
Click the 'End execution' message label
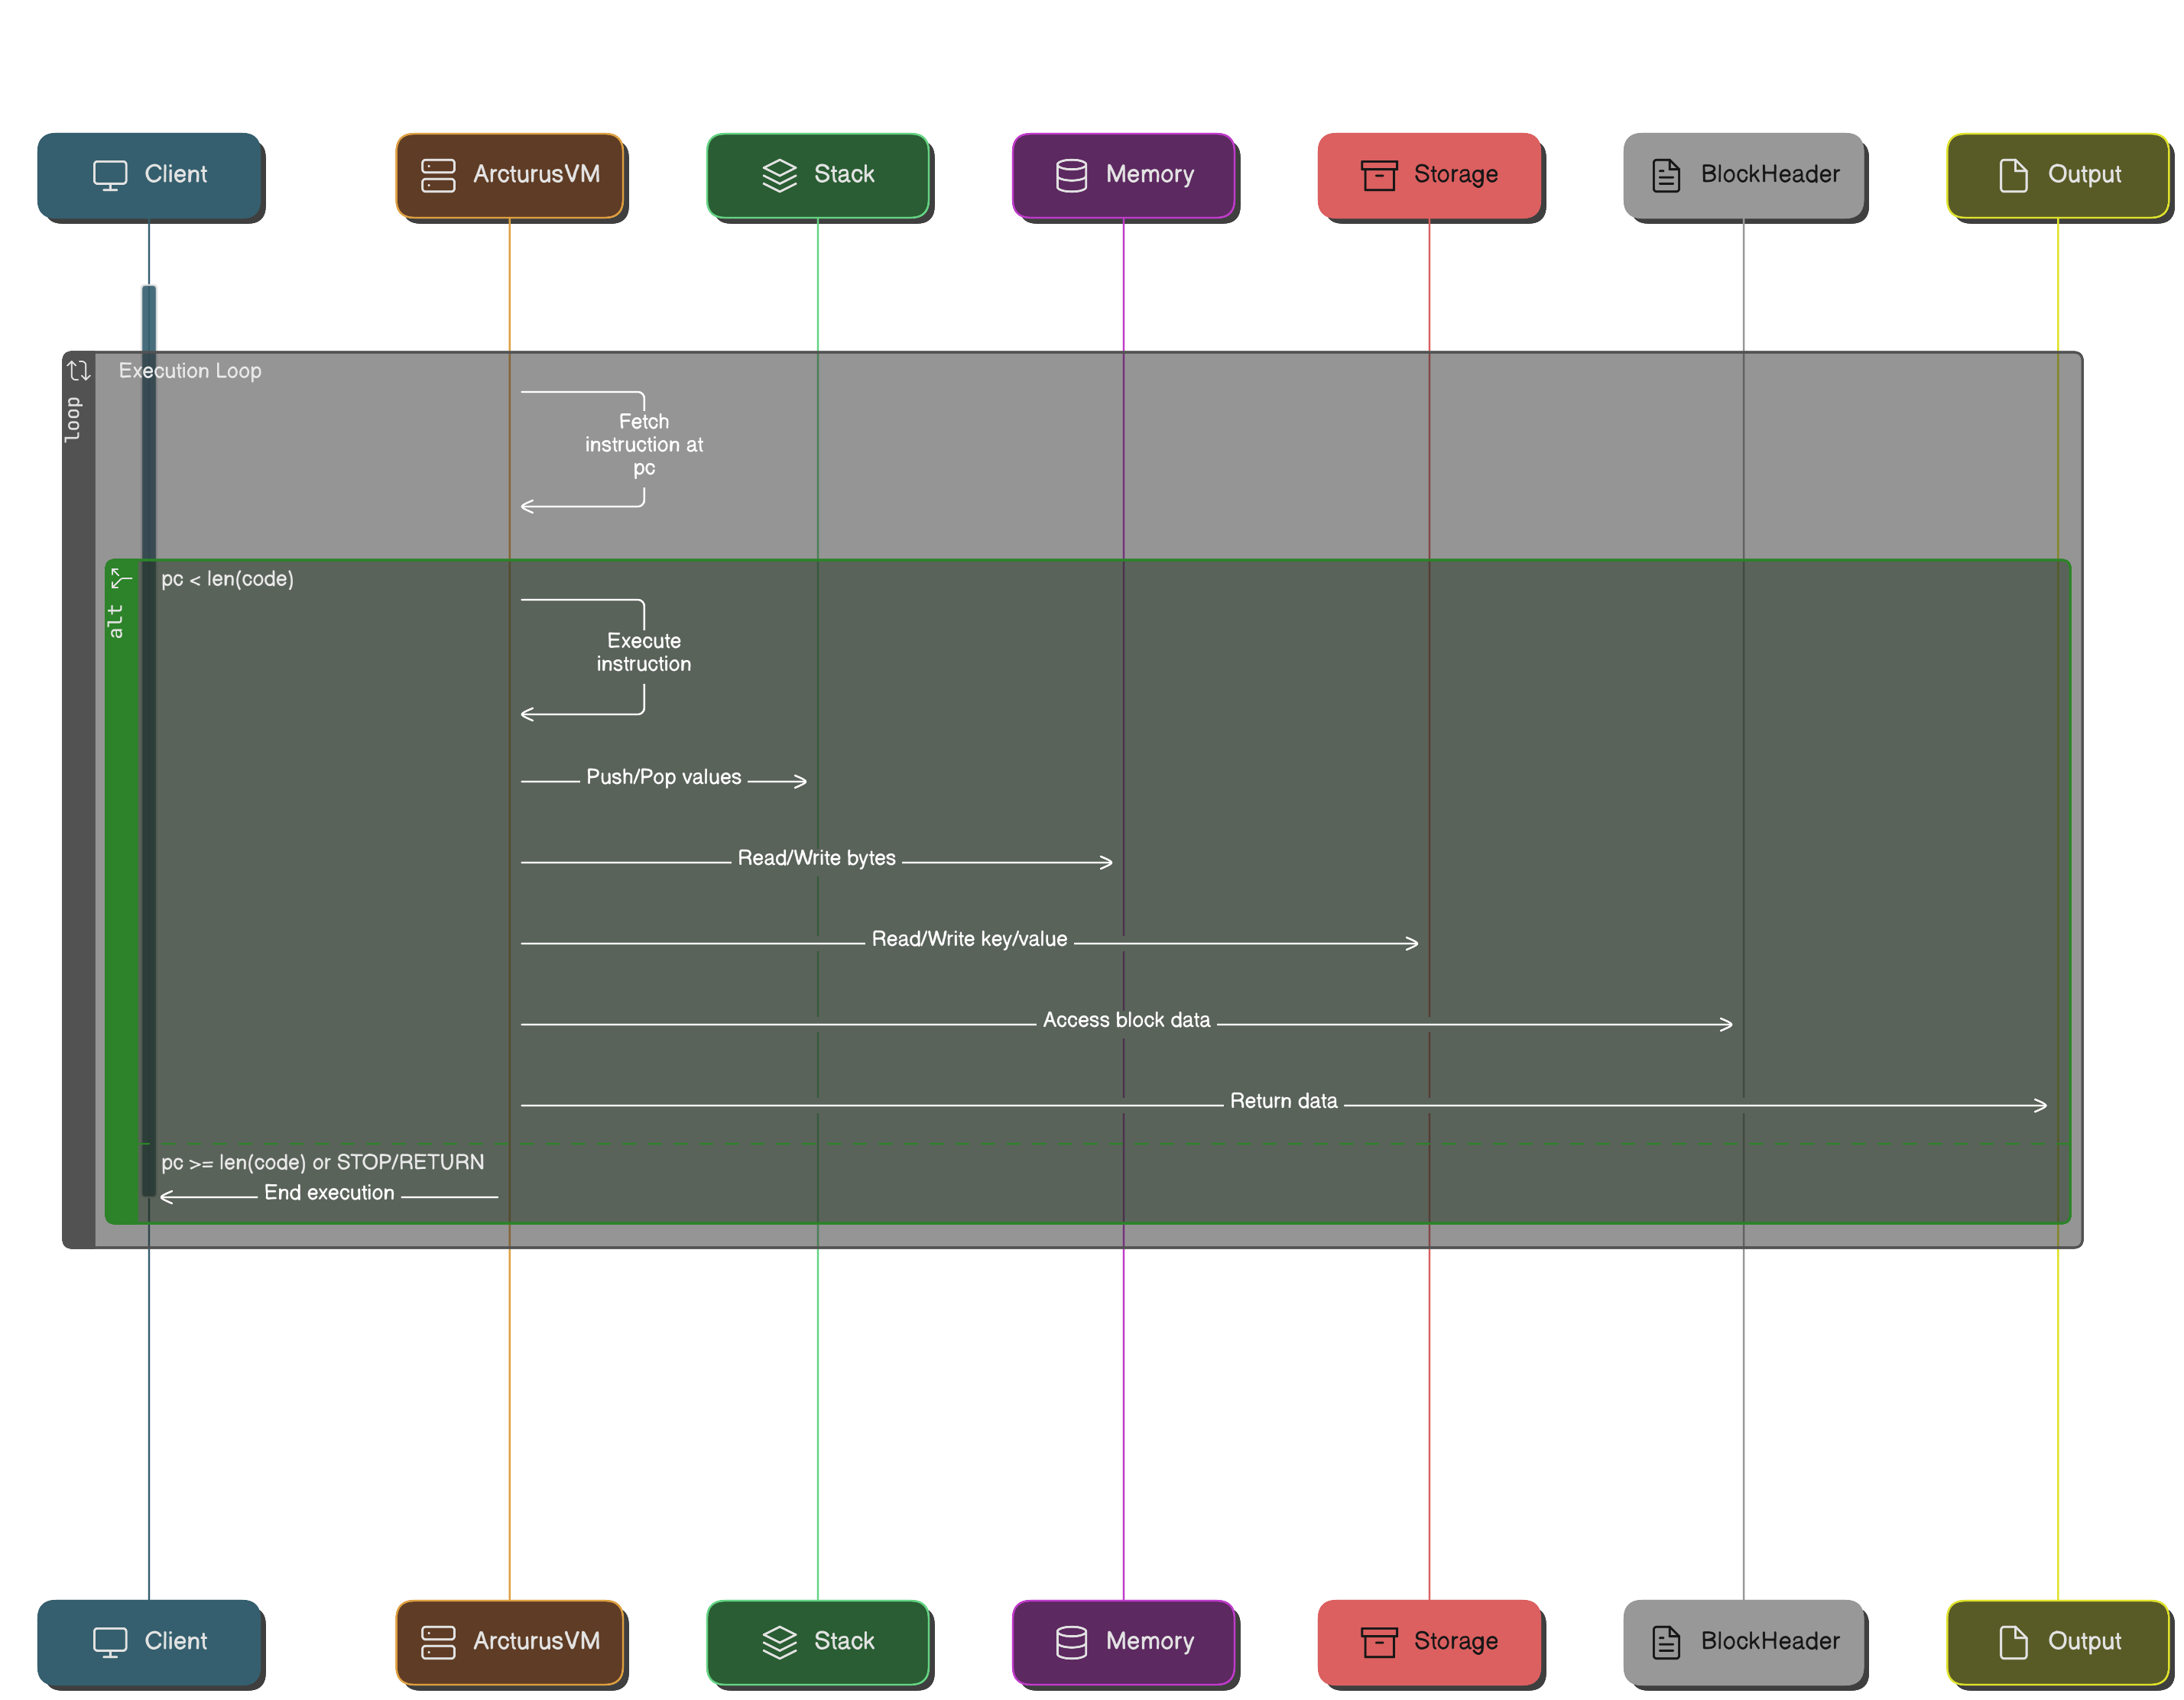pyautogui.click(x=329, y=1193)
